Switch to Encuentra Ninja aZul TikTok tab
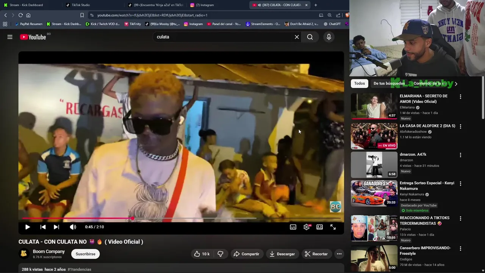 point(155,5)
